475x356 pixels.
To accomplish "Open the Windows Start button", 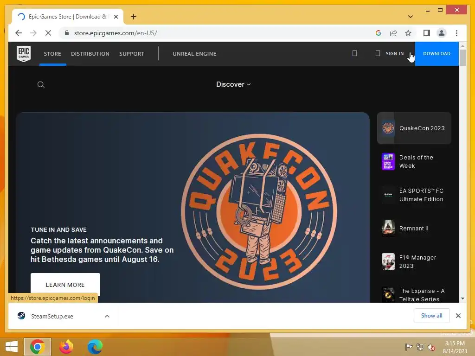I will [x=12, y=347].
